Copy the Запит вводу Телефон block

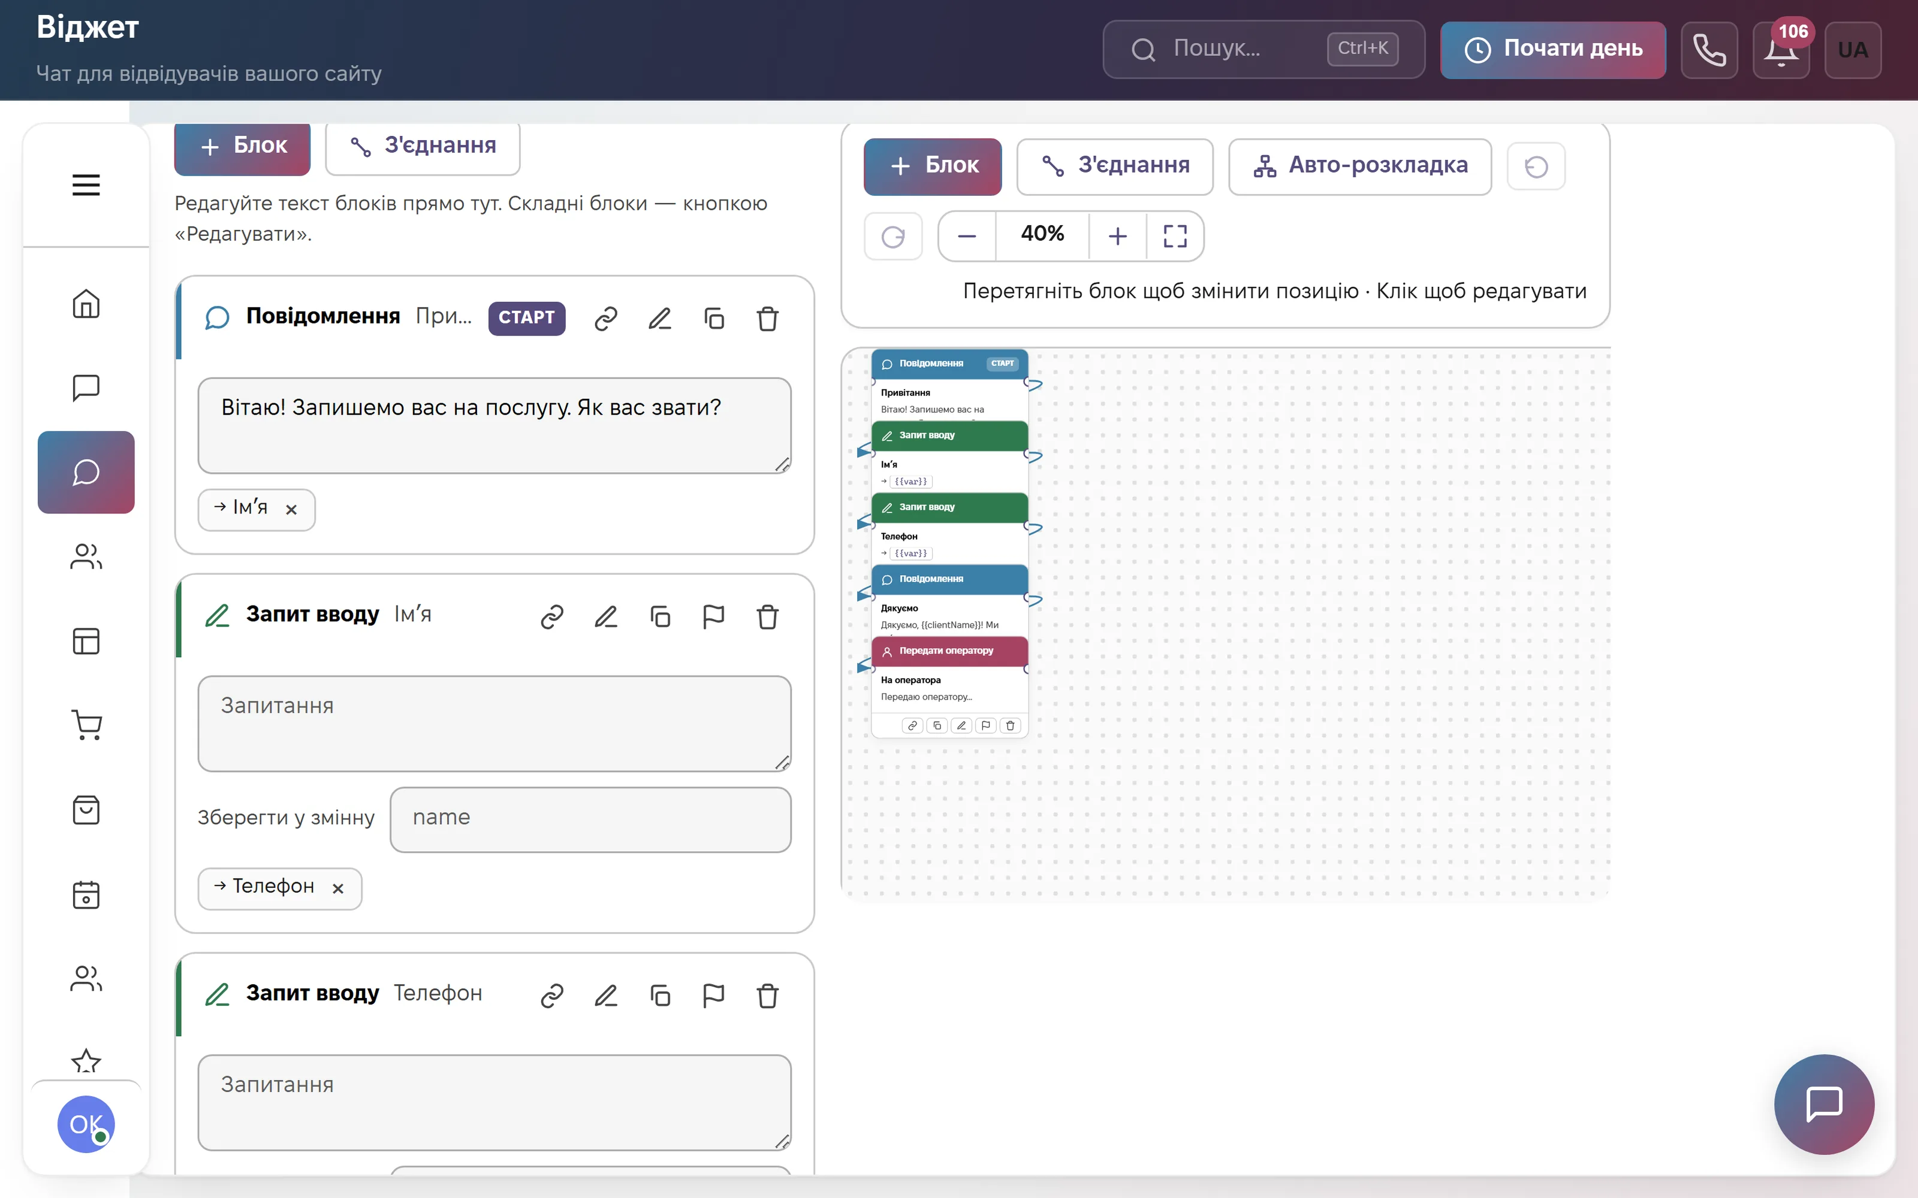click(660, 995)
